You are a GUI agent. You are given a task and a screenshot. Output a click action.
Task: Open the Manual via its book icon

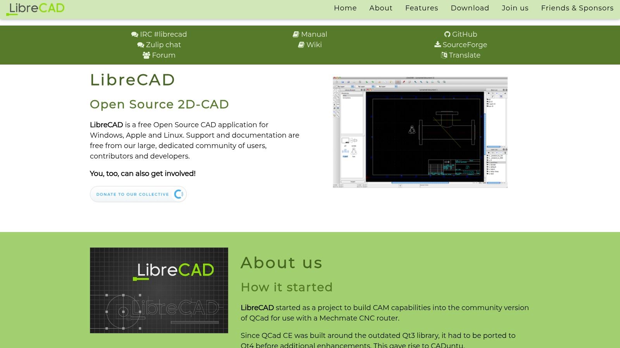(x=296, y=34)
